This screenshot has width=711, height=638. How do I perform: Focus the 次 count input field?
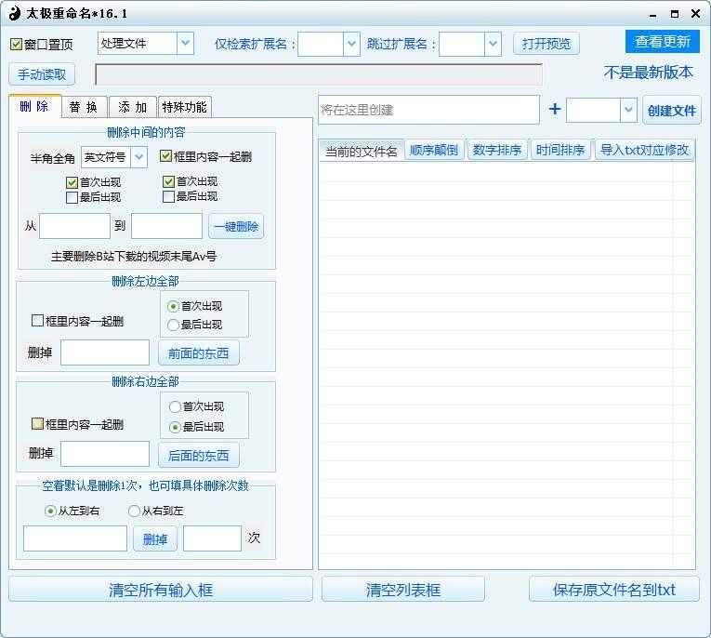click(212, 538)
